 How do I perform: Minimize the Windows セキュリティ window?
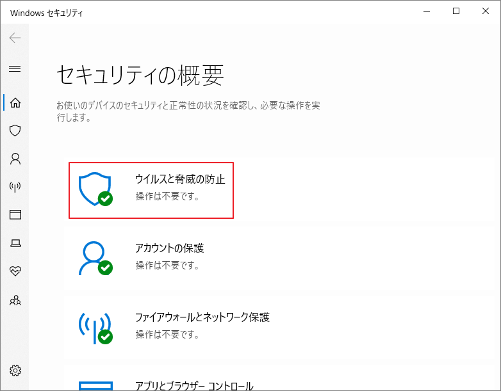pyautogui.click(x=427, y=11)
